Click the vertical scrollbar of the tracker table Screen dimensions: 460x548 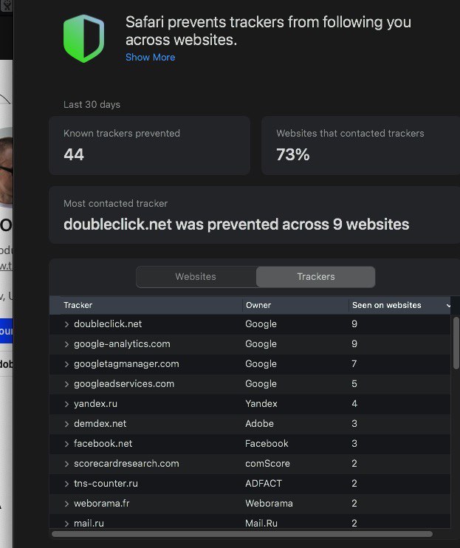456,343
